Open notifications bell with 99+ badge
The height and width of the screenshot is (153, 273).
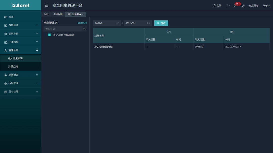(235, 5)
